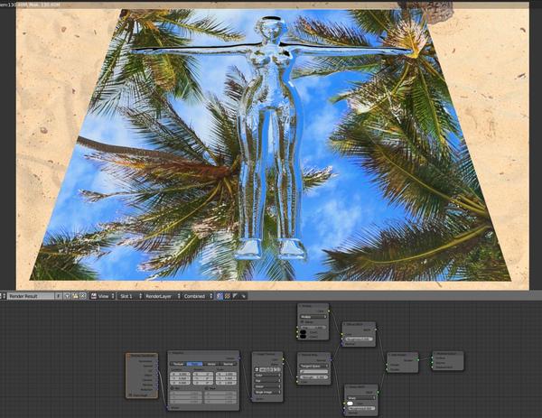Click the open image folder icon in header
The image size is (542, 418).
(x=75, y=296)
